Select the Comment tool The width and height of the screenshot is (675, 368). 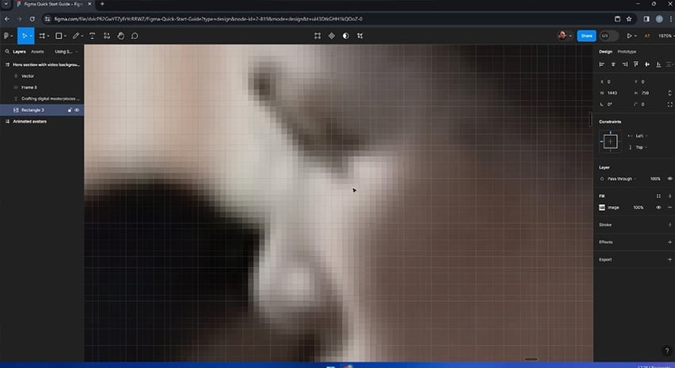(x=135, y=37)
